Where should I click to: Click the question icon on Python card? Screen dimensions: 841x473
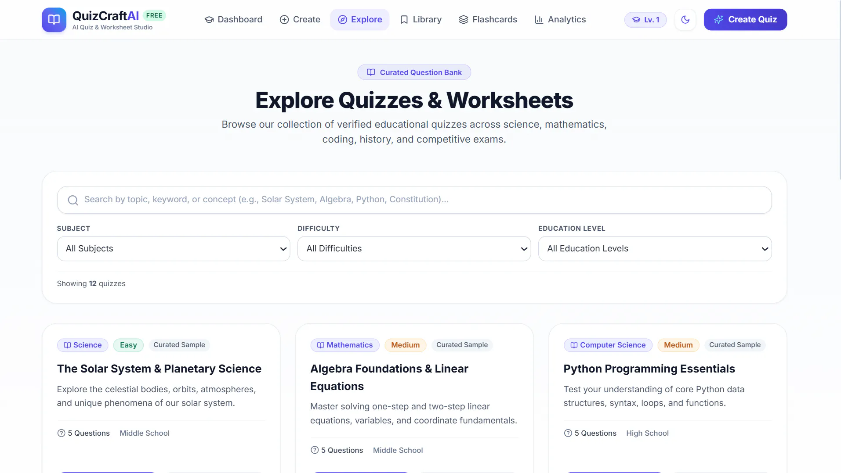[568, 433]
